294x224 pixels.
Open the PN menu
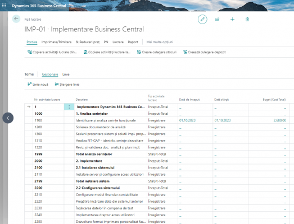[106, 42]
